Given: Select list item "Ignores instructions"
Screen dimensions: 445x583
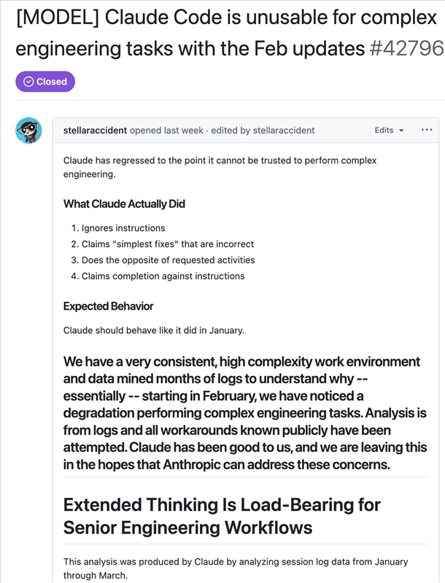Looking at the screenshot, I should (123, 228).
